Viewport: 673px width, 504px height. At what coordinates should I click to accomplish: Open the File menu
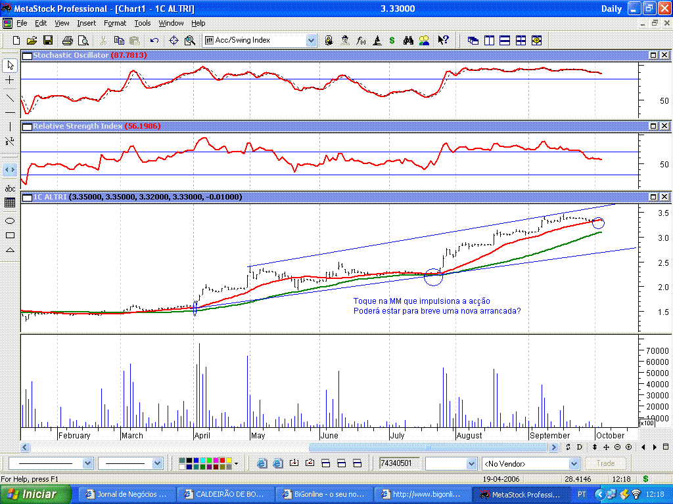point(22,23)
